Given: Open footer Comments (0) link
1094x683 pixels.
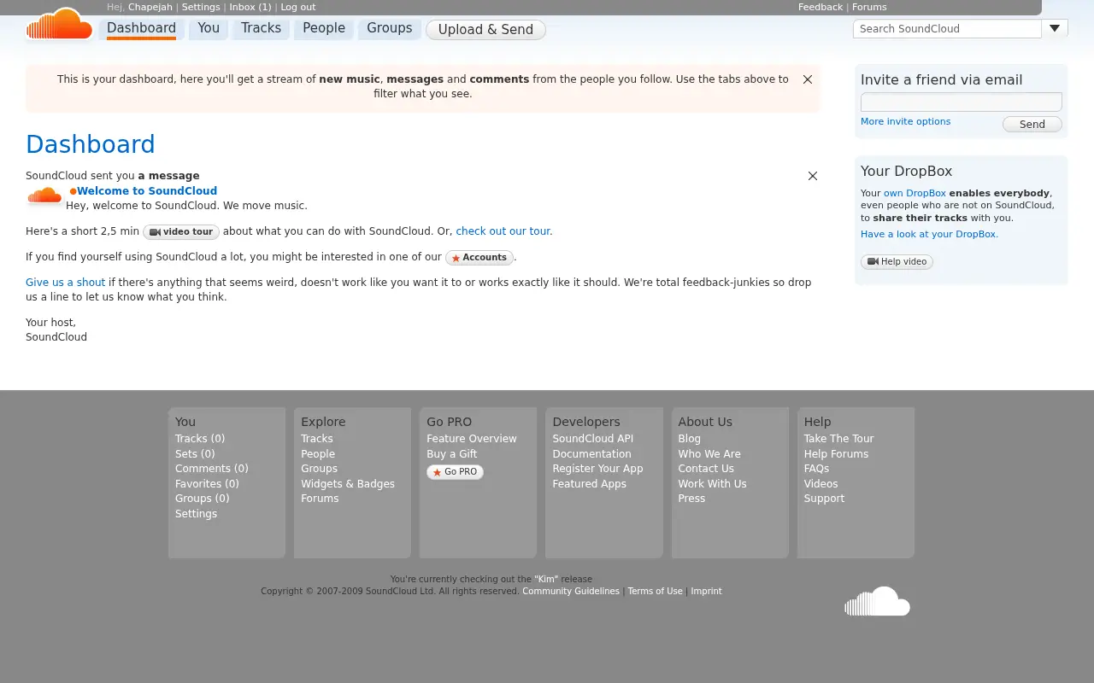Looking at the screenshot, I should pos(212,469).
